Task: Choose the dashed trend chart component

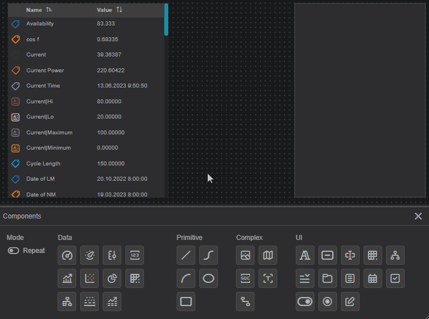Action: (112, 301)
